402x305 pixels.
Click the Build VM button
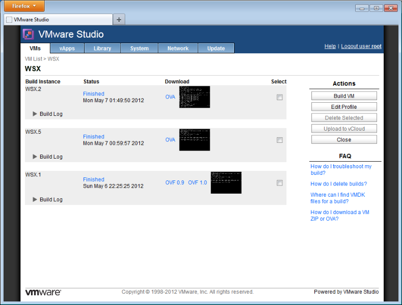344,96
